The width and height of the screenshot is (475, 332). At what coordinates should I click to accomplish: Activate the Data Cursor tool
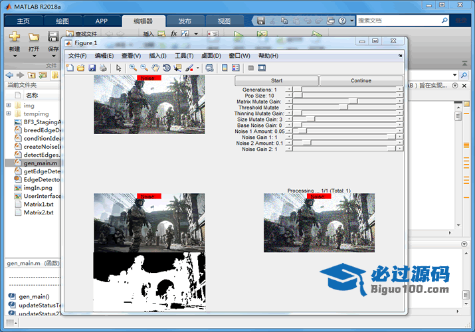point(177,68)
